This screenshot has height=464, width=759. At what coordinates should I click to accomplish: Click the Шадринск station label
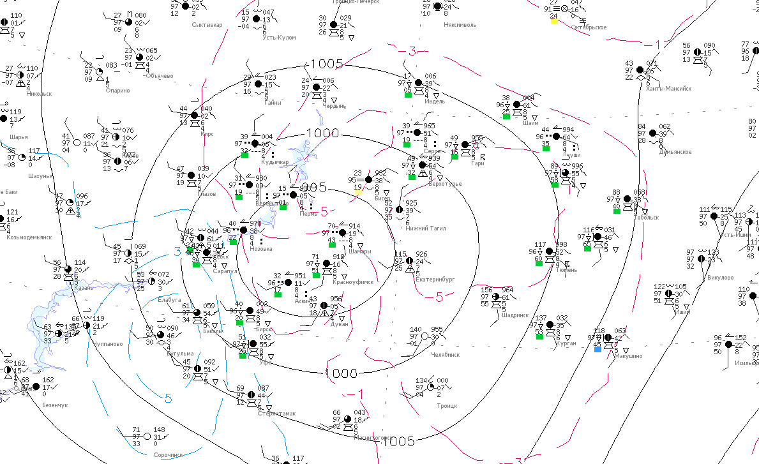tap(515, 315)
